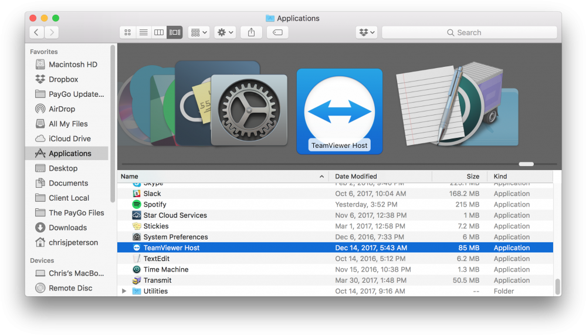The height and width of the screenshot is (335, 586).
Task: Expand the Utilities folder disclosure triangle
Action: (124, 291)
